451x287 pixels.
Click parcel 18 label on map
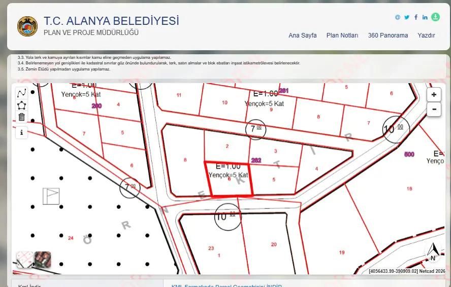point(409,189)
